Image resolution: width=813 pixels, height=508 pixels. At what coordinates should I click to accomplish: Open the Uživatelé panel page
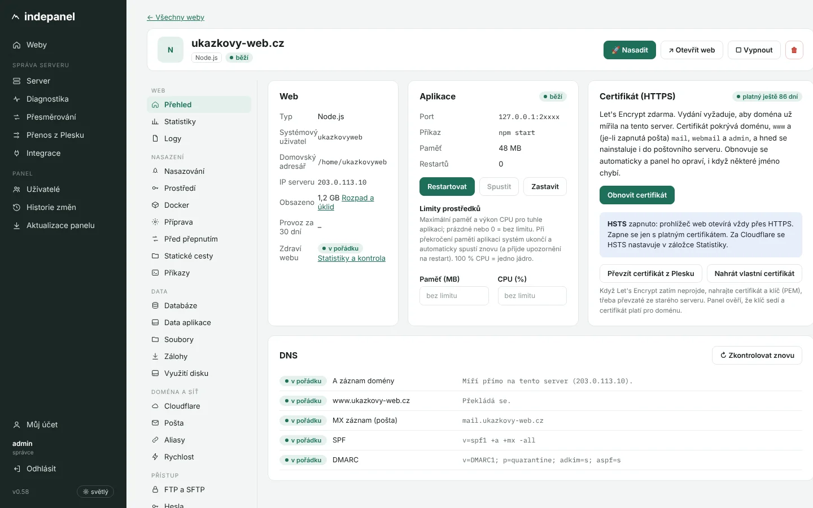click(63, 189)
